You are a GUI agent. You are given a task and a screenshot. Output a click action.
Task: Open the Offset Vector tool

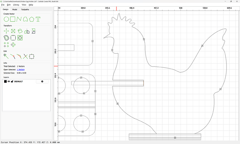tap(6, 38)
